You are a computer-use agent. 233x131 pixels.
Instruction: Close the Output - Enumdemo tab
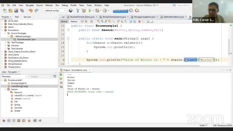90,70
